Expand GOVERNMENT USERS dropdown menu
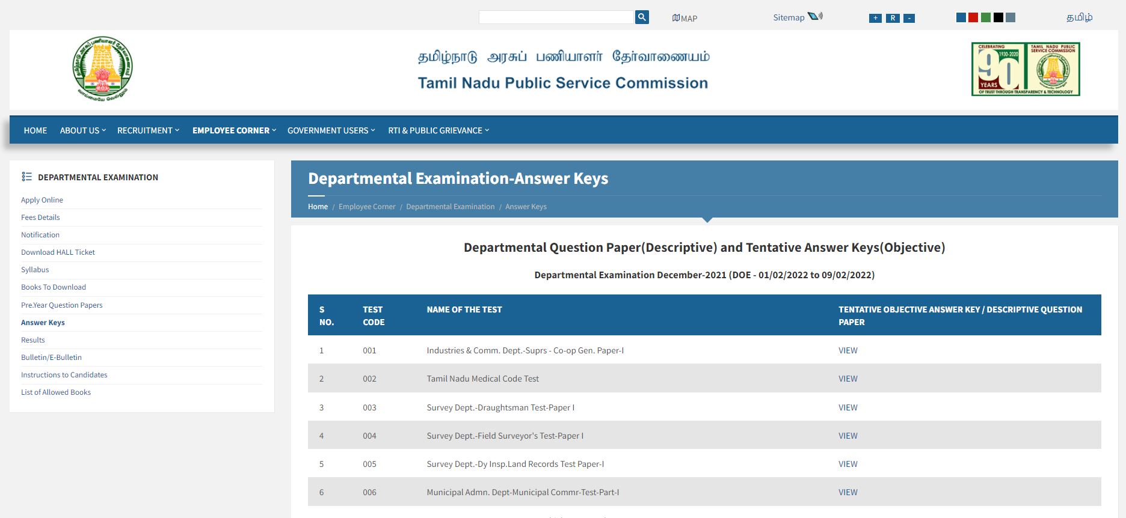This screenshot has height=518, width=1126. (x=331, y=130)
